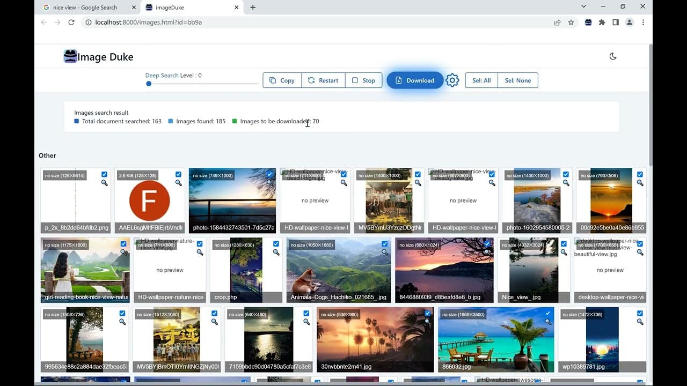Click the Image Duke logo icon

click(70, 56)
